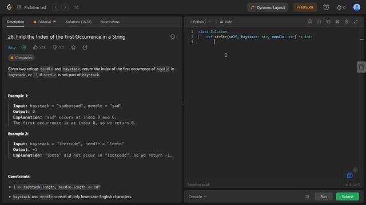Expand the Console panel
Viewport: 366px width, 205px height.
pos(197,196)
